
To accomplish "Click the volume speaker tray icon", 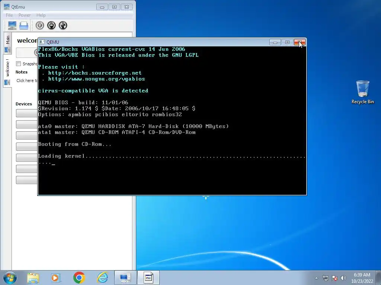I will tap(343, 278).
